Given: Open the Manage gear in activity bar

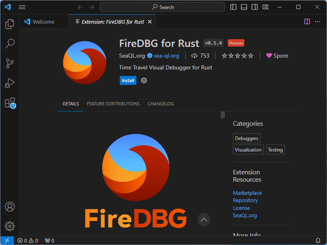Looking at the screenshot, I should [9, 226].
